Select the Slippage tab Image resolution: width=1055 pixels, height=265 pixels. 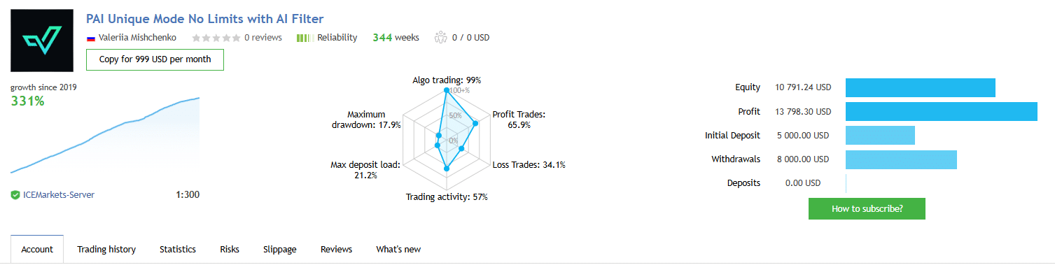280,249
